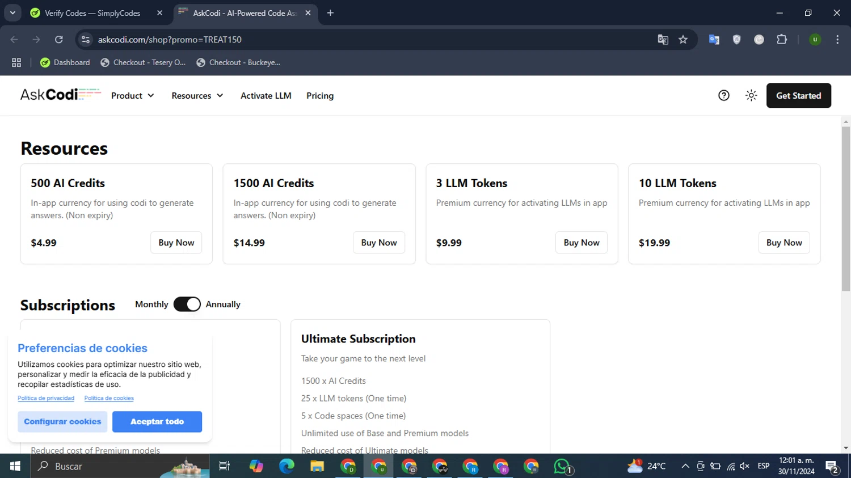851x478 pixels.
Task: Launch Microsoft Edge from the taskbar
Action: (x=287, y=466)
